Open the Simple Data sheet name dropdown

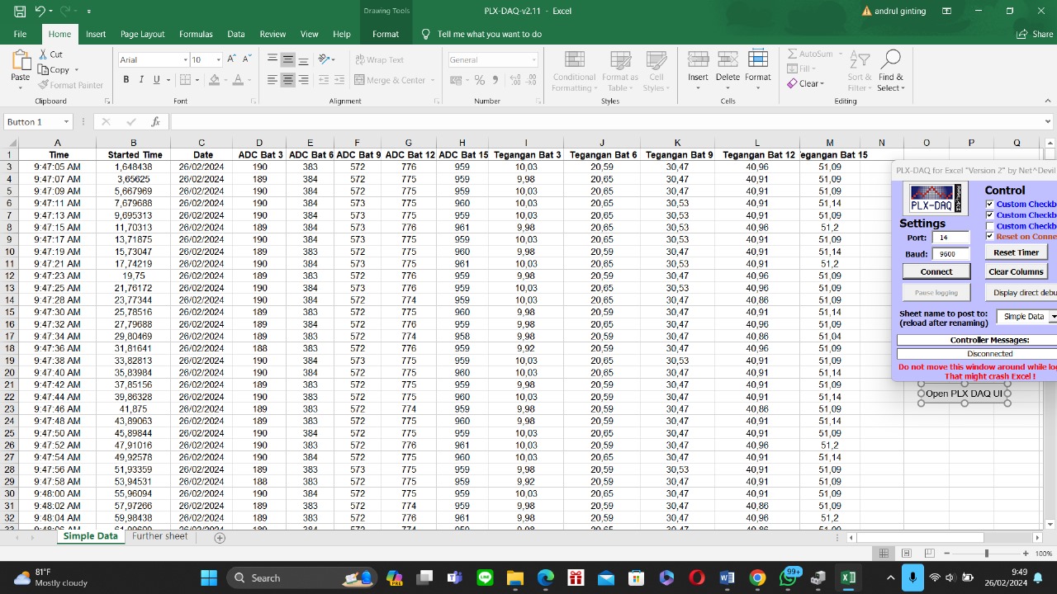pos(1053,317)
